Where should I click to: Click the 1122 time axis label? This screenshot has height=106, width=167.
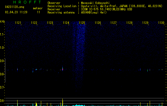[34, 23]
